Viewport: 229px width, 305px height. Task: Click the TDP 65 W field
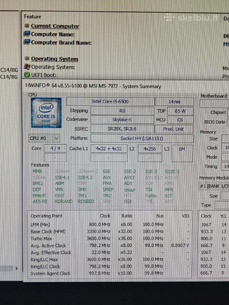tap(180, 111)
